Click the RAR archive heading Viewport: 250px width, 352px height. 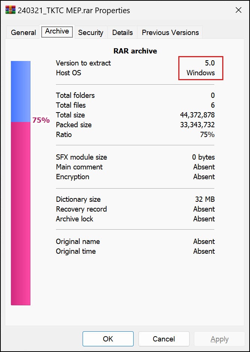tap(135, 51)
